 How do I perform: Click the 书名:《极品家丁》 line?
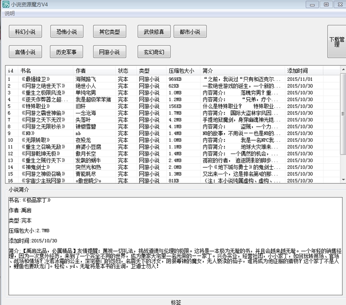point(30,200)
